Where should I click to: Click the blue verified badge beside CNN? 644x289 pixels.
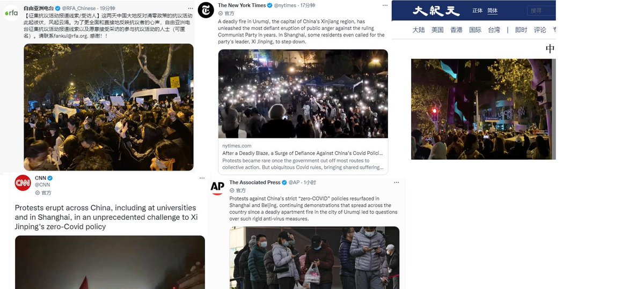click(x=50, y=178)
